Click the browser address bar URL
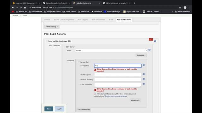This screenshot has height=113, width=202. coord(58,8)
